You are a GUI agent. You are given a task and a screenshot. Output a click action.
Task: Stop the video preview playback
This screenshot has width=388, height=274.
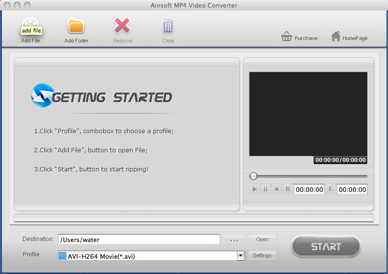(x=276, y=189)
